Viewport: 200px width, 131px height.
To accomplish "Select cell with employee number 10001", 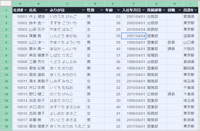I will coord(20,16).
